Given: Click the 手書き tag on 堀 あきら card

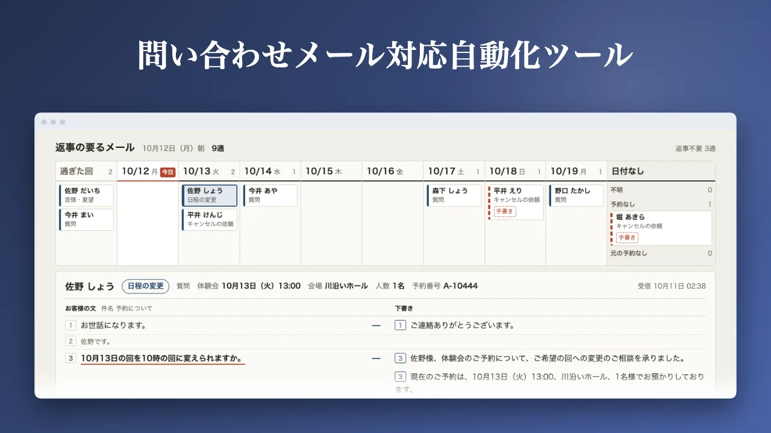Looking at the screenshot, I should click(627, 237).
